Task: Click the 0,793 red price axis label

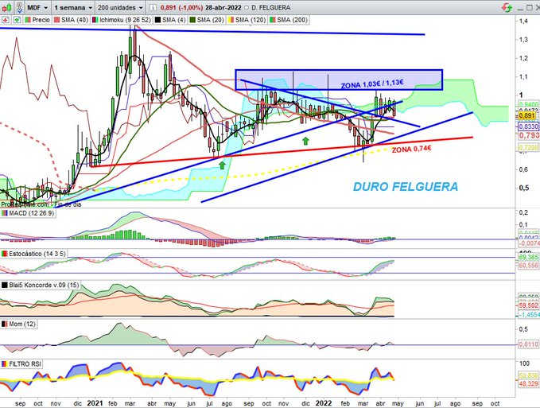Action: [529, 135]
